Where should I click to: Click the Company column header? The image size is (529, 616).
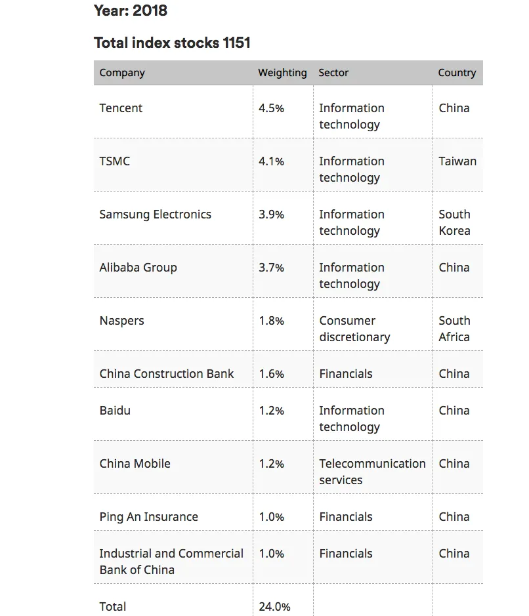[x=122, y=73]
